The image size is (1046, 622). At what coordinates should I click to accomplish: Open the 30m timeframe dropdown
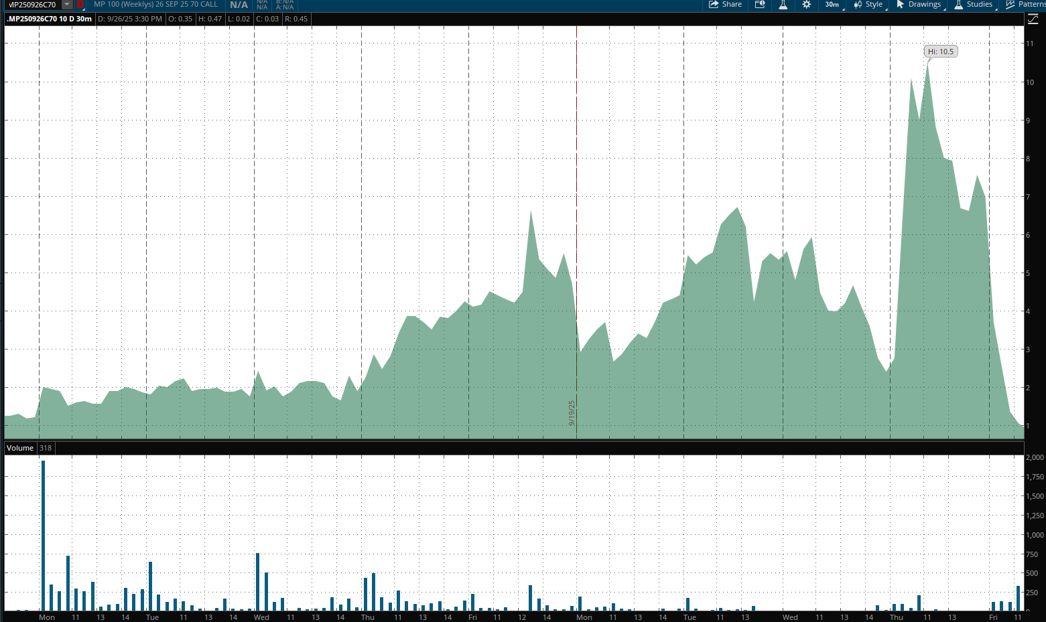click(833, 5)
